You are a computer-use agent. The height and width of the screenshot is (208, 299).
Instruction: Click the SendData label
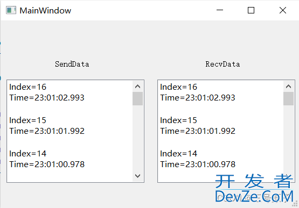point(72,64)
